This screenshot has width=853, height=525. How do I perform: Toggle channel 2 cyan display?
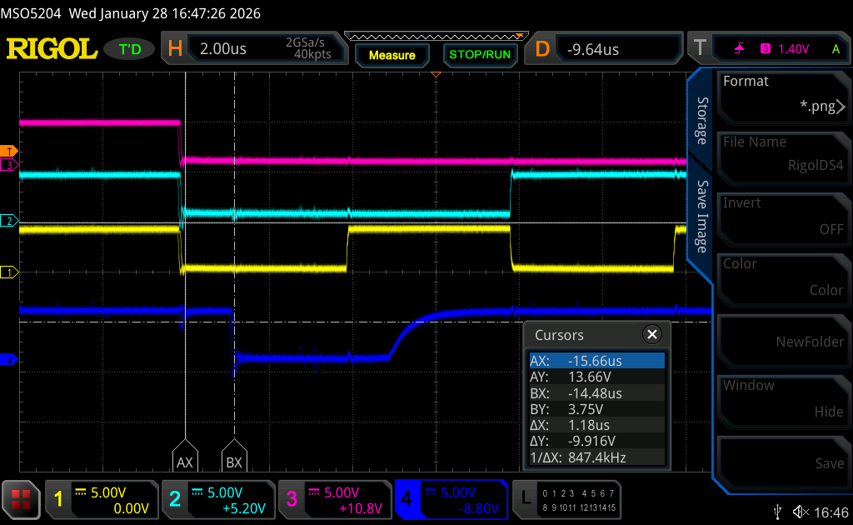coord(219,499)
